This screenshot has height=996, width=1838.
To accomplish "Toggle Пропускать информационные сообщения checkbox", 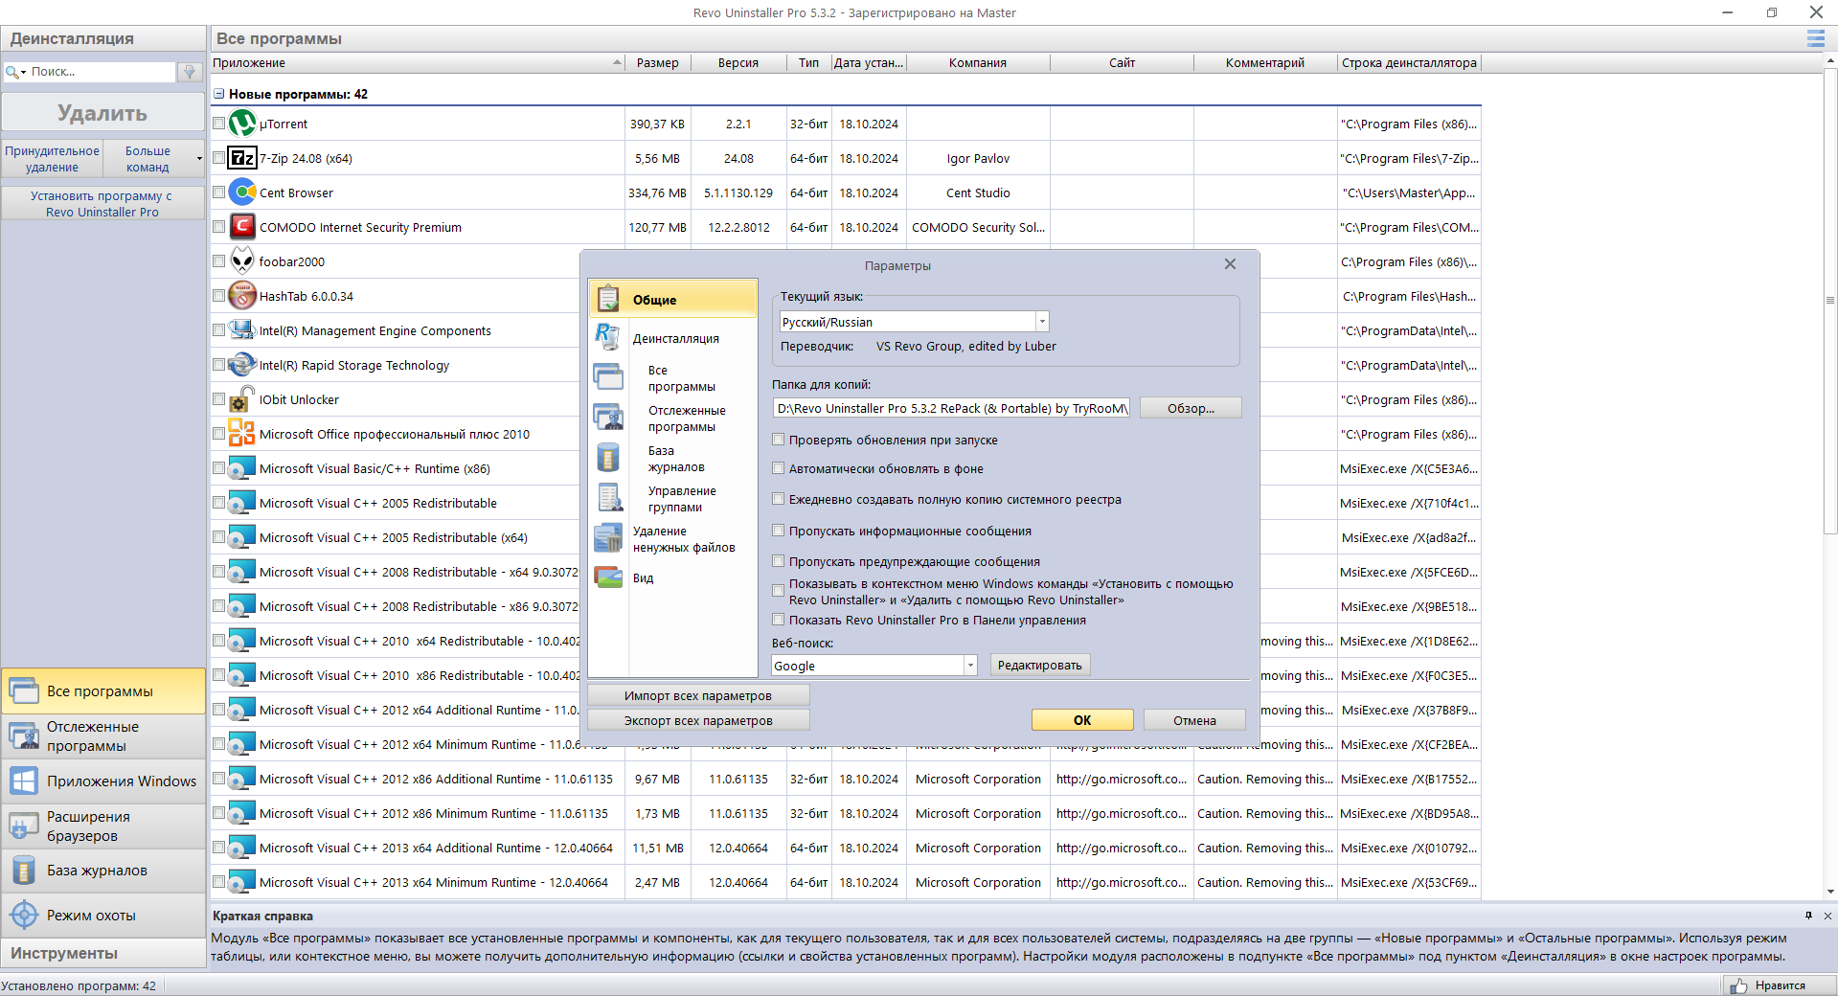I will [x=779, y=531].
